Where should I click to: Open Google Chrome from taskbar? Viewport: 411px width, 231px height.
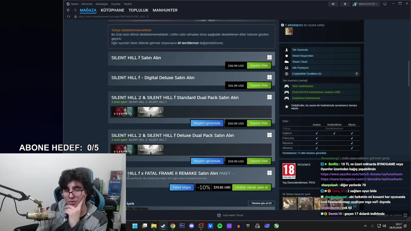tap(173, 226)
